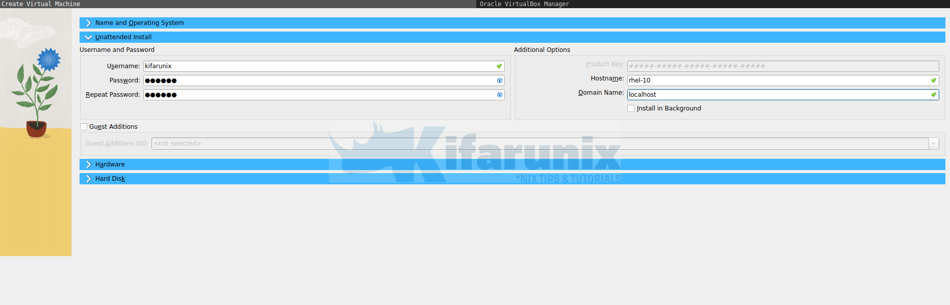Click the Username and Password group label

pyautogui.click(x=117, y=50)
